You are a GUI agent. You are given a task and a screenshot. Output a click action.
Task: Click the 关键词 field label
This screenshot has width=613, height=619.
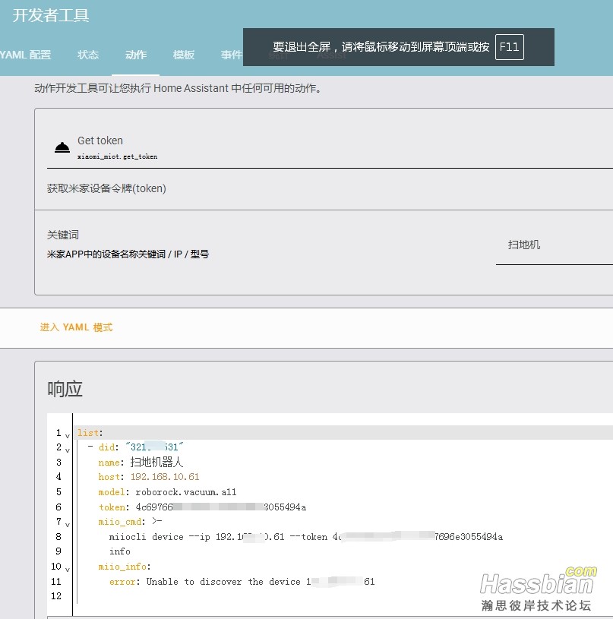click(x=63, y=235)
